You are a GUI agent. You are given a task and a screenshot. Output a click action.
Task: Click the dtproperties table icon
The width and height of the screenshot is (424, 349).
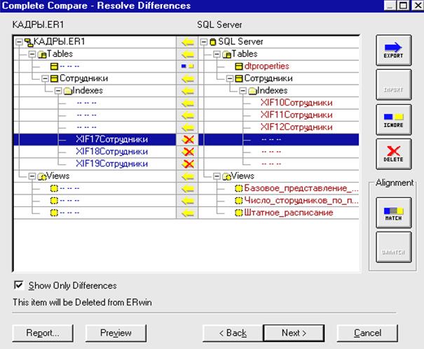pos(239,66)
